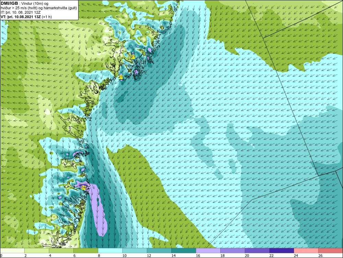Click the southern yellow gust label 27
This screenshot has width=343, height=258.
tap(120, 77)
